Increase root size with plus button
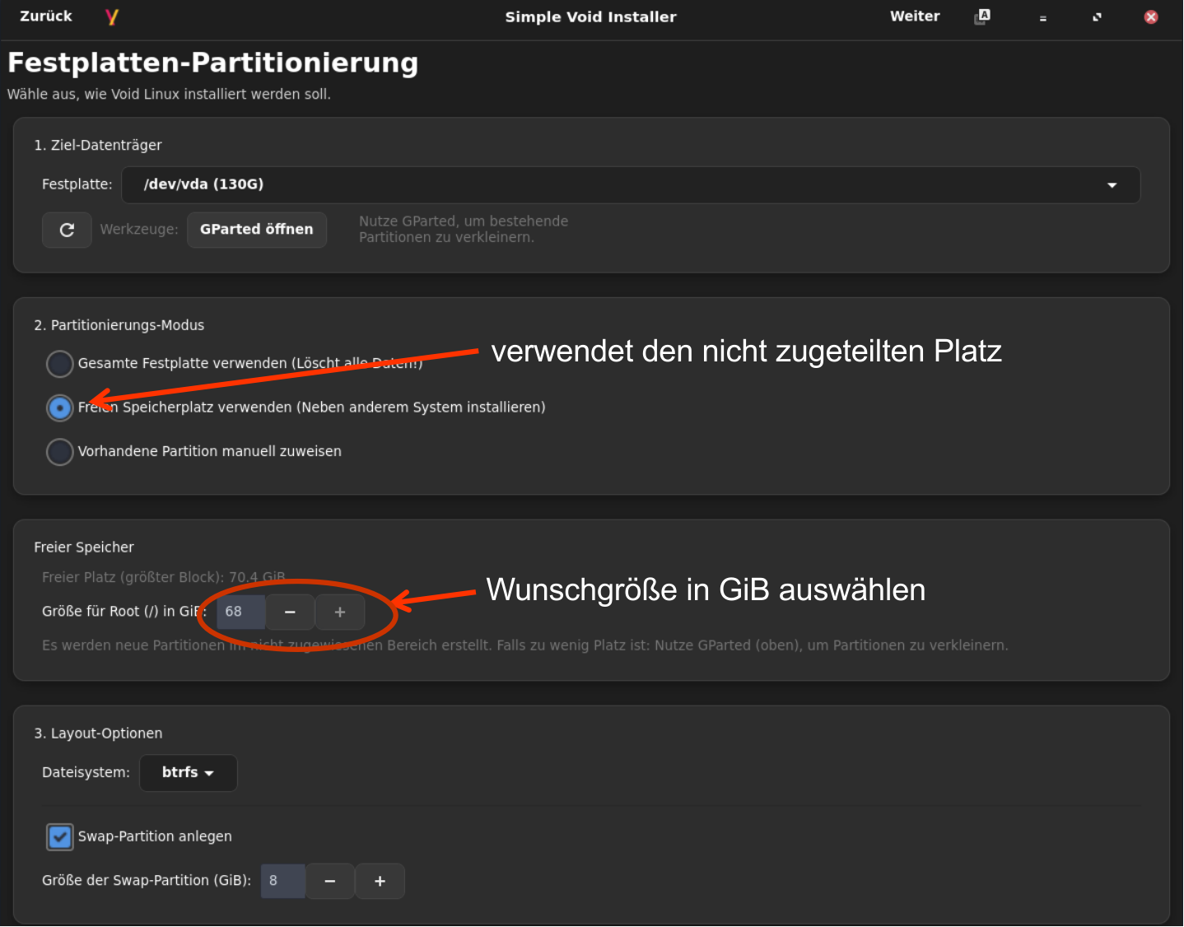 pyautogui.click(x=340, y=612)
